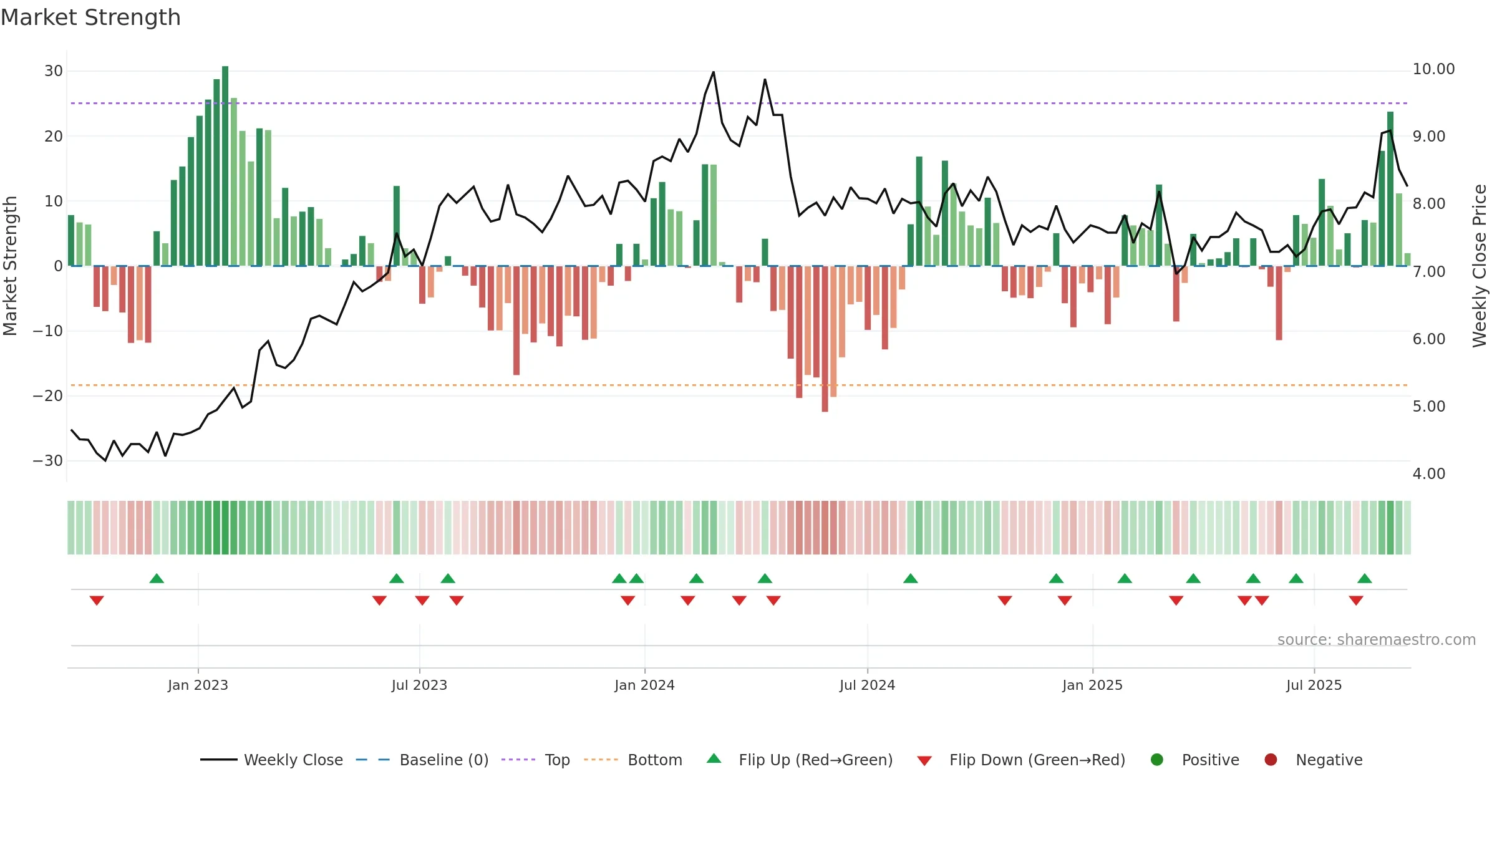Select the Flip Down (Green→Red) legend label
Screen dimensions: 1497x842
click(1037, 760)
